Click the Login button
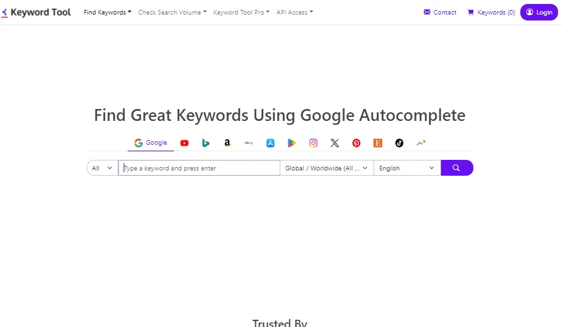The width and height of the screenshot is (562, 327). coord(539,12)
